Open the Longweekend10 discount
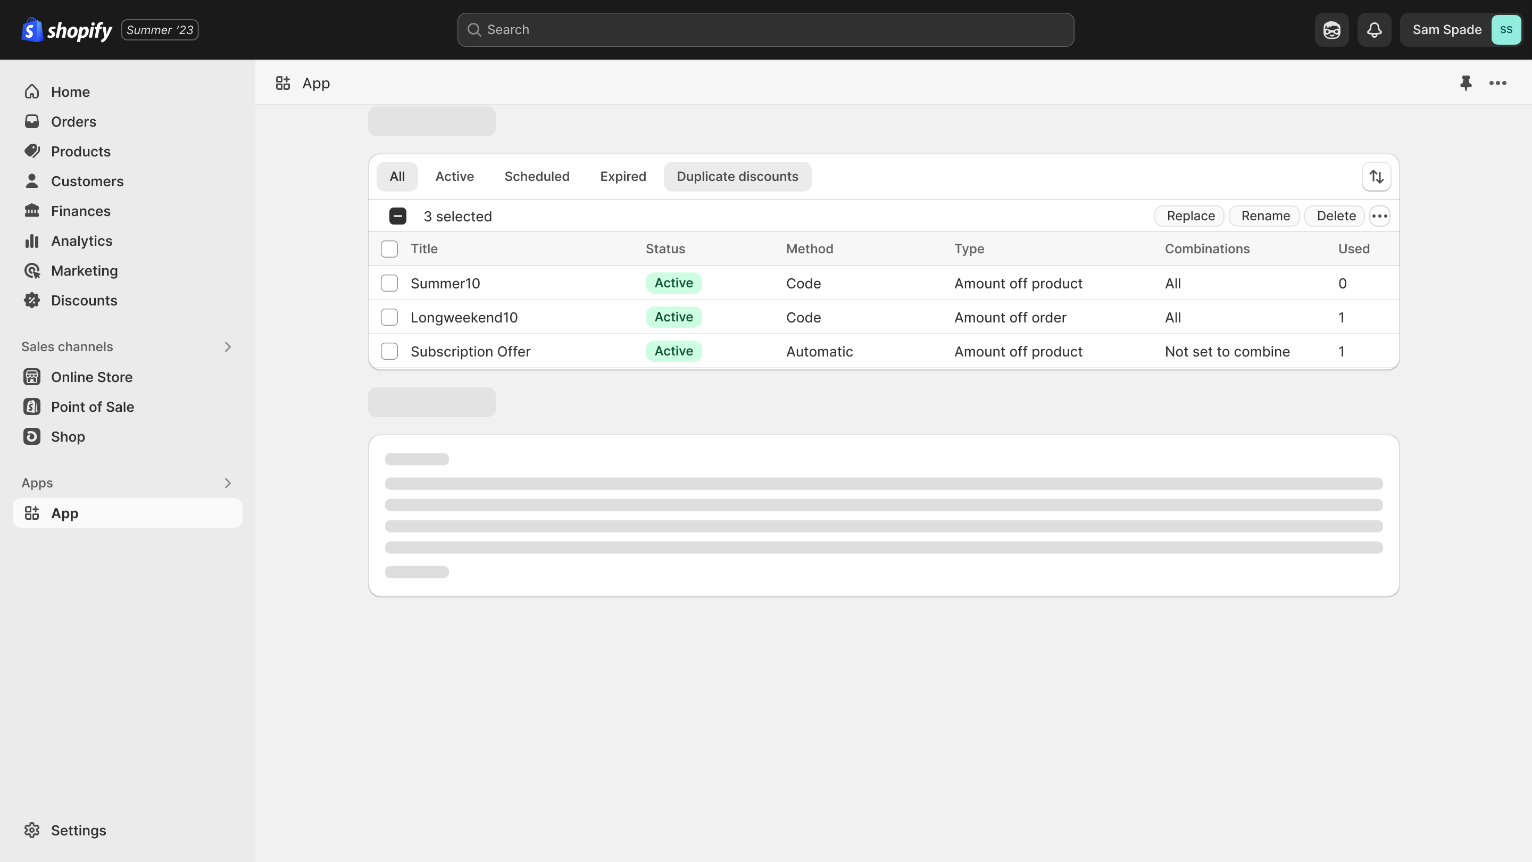This screenshot has height=862, width=1532. (464, 317)
